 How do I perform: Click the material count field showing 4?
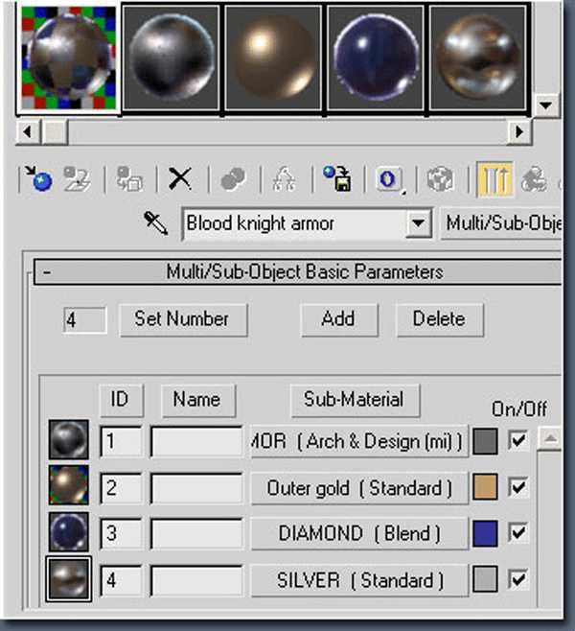85,320
